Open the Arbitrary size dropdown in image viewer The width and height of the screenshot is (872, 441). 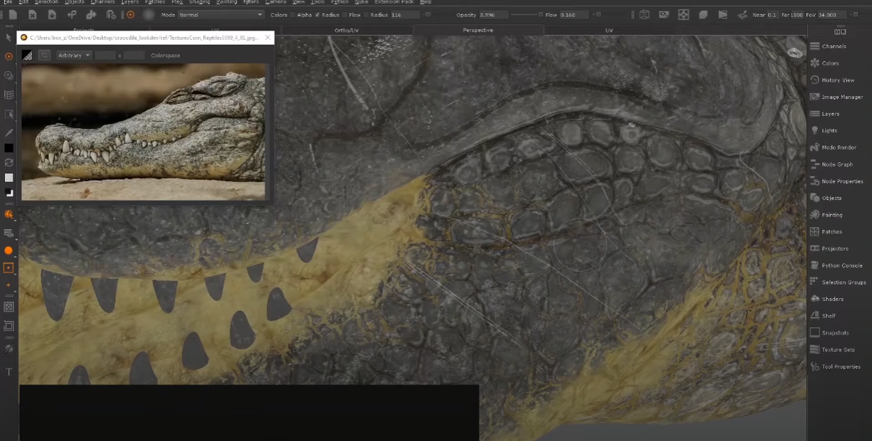(x=75, y=55)
